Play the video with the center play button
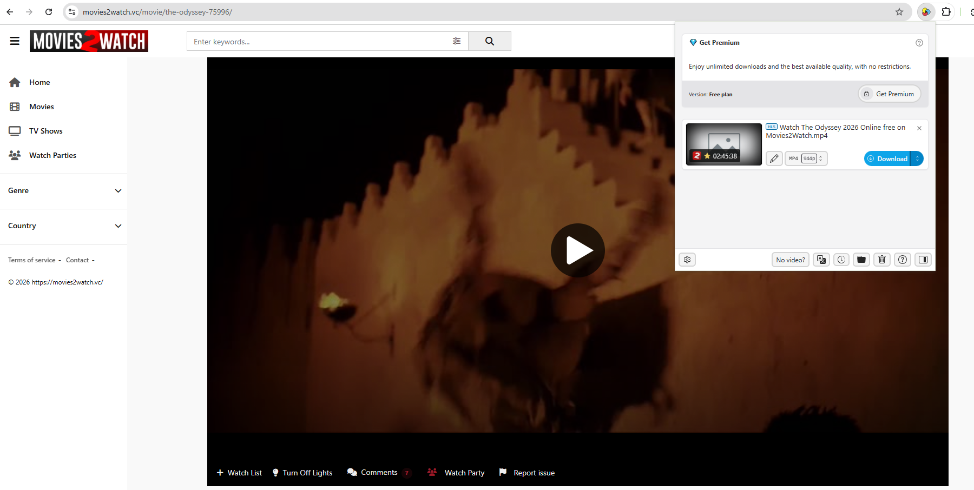This screenshot has height=490, width=974. [578, 250]
